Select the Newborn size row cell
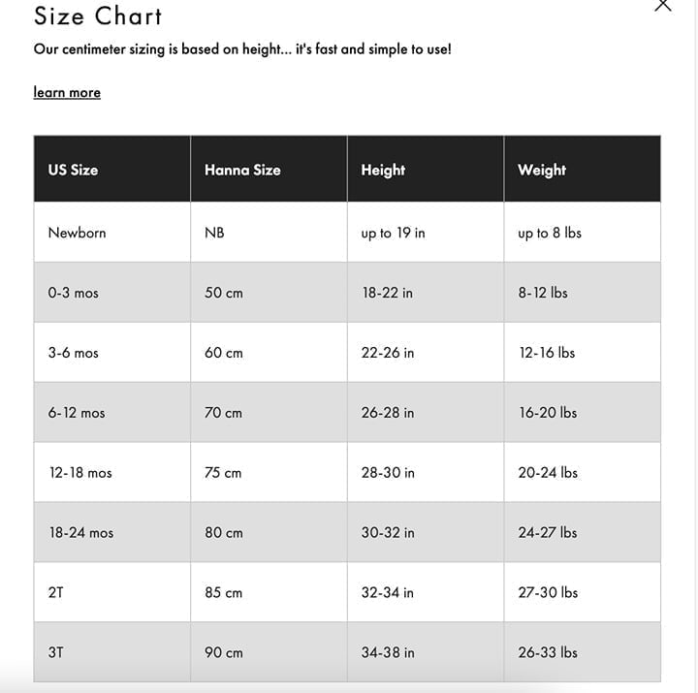This screenshot has width=698, height=693. (x=112, y=233)
